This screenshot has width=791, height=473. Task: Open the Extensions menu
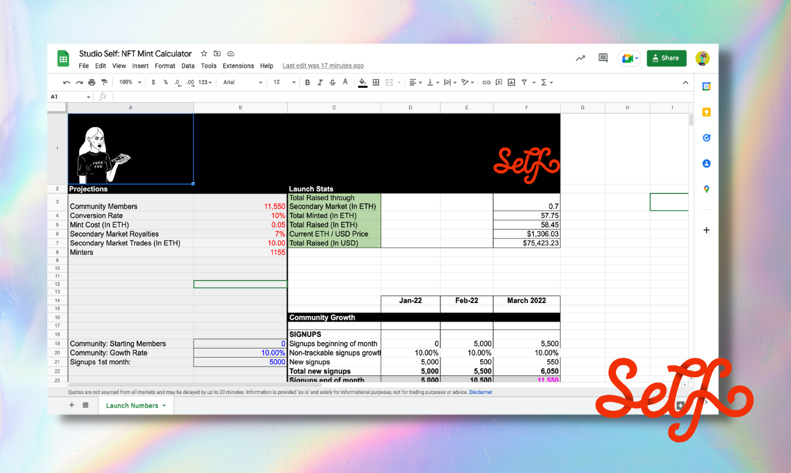click(239, 66)
